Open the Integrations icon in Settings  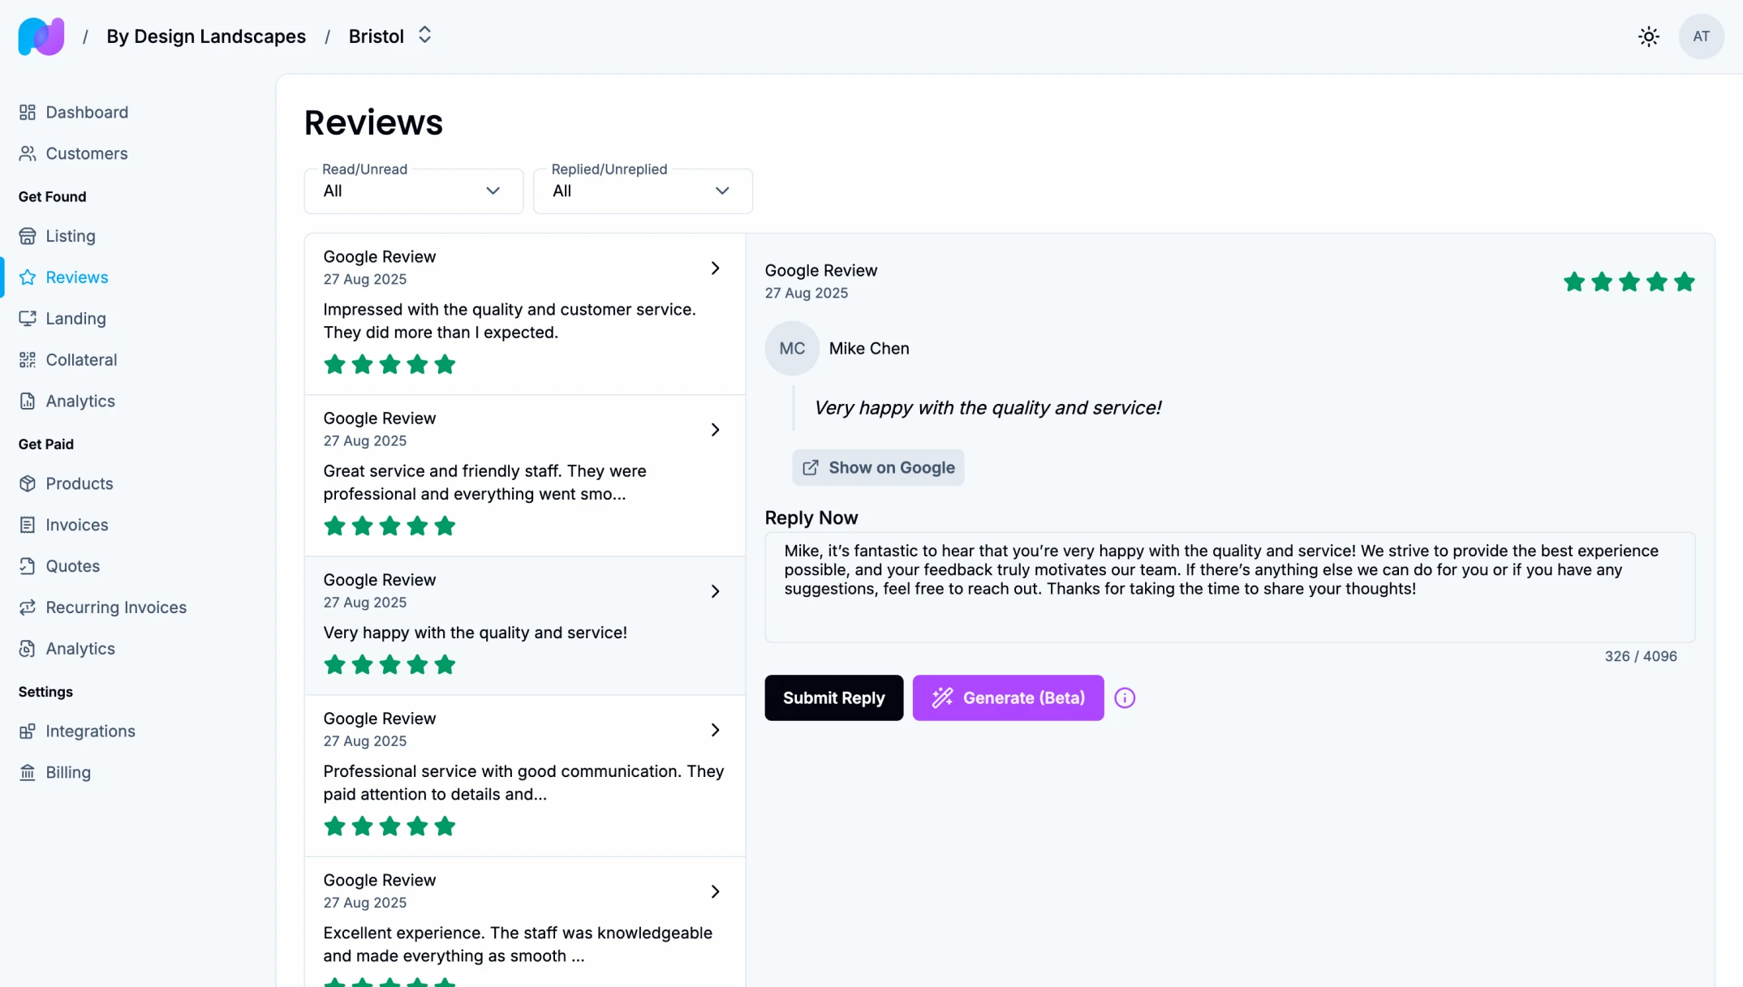pos(28,731)
